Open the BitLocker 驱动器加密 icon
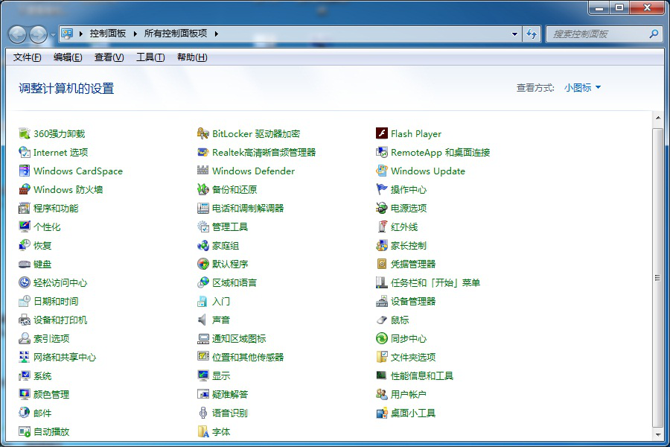The height and width of the screenshot is (447, 670). 203,134
